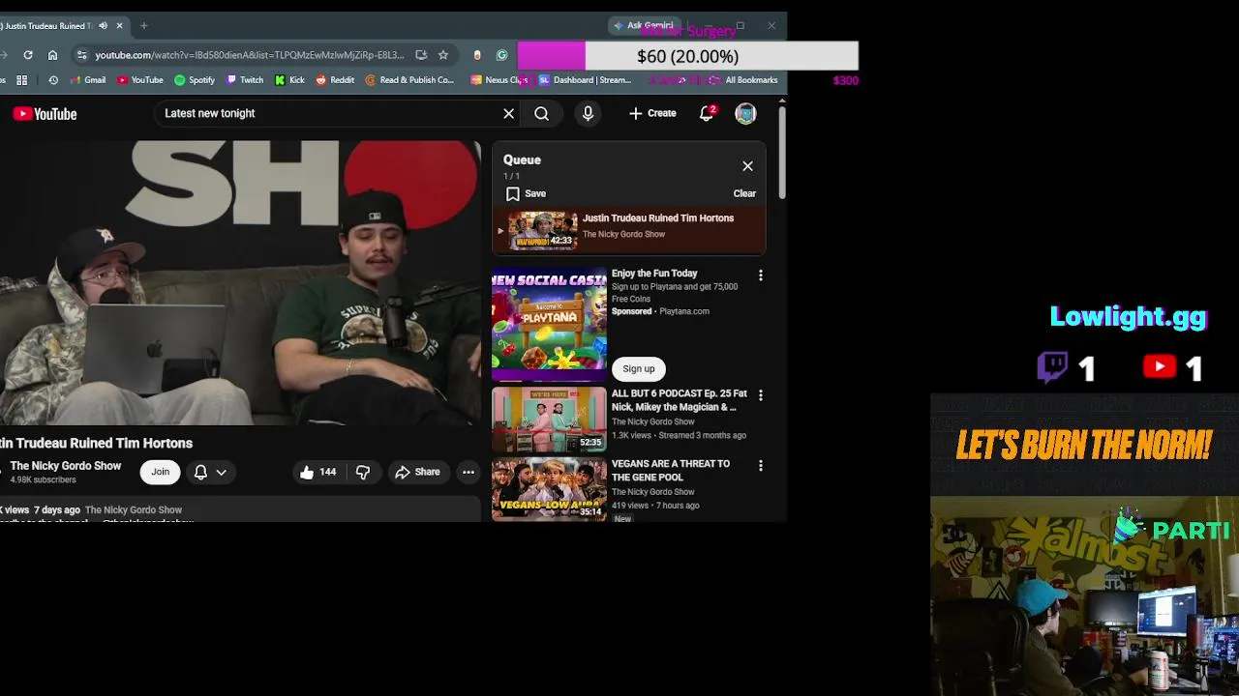The height and width of the screenshot is (696, 1239).
Task: Click the magnifier search button
Action: point(541,114)
